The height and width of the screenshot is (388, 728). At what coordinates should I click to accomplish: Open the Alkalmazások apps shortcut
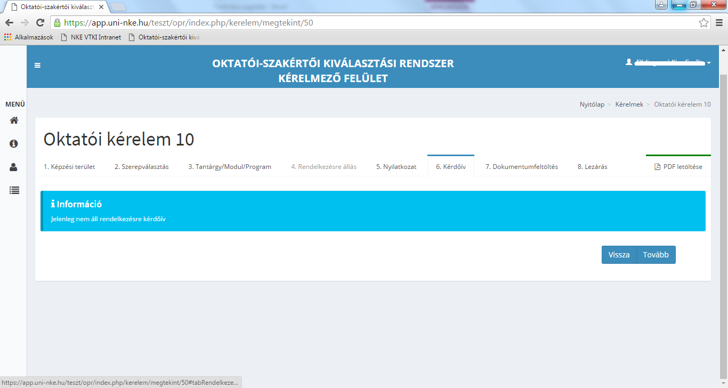tap(29, 37)
